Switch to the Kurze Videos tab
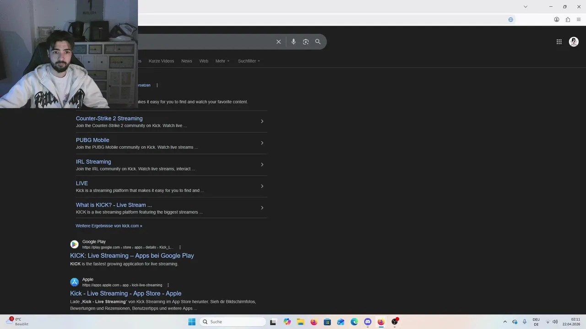The width and height of the screenshot is (586, 329). [161, 61]
